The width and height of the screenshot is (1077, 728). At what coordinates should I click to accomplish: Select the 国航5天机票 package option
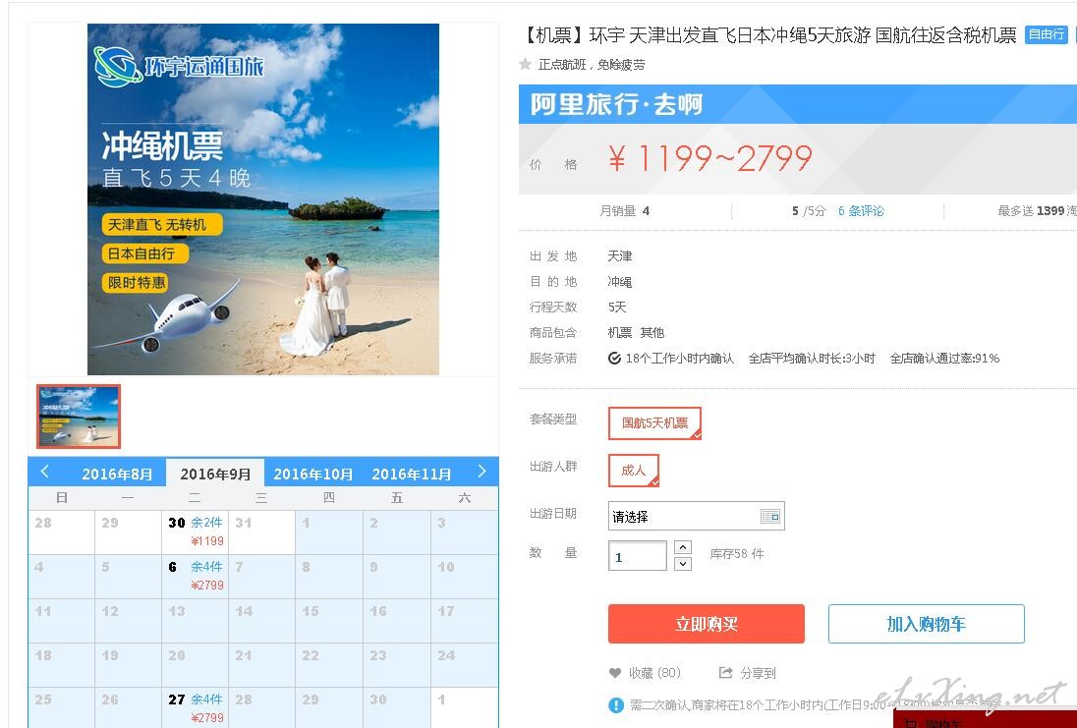pos(654,423)
